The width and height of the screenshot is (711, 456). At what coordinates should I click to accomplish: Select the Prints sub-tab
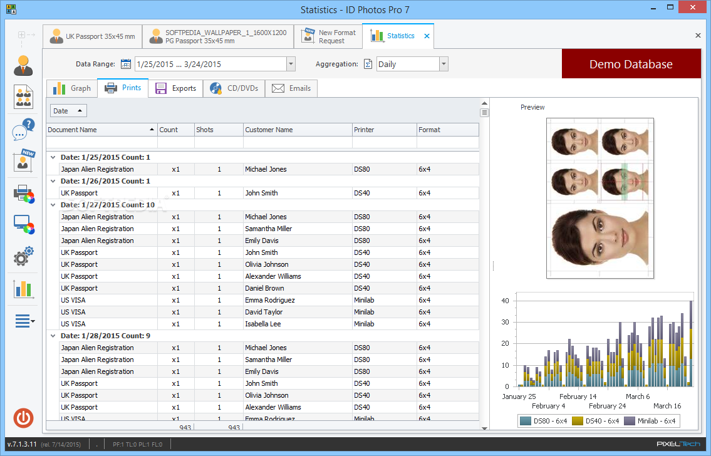click(x=123, y=88)
